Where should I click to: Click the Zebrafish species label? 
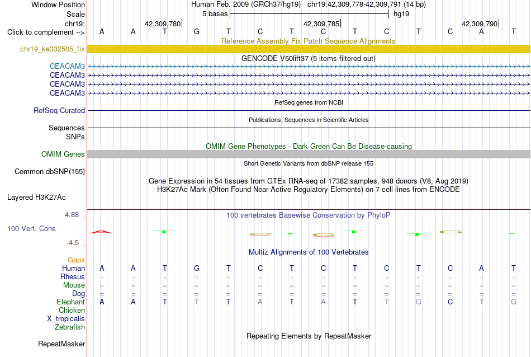[x=70, y=327]
